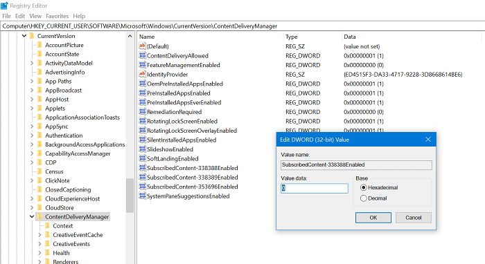Click the Value data input field

click(315, 188)
